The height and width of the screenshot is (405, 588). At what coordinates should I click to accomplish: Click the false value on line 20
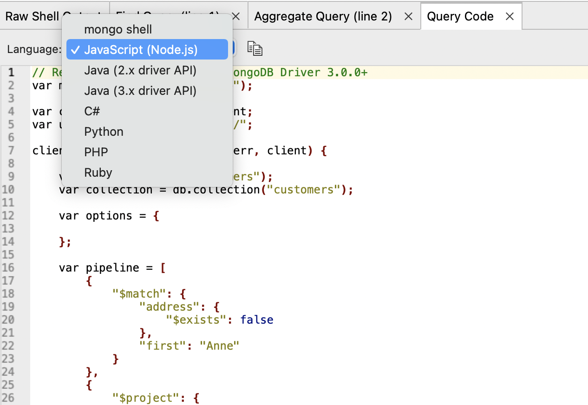click(256, 319)
